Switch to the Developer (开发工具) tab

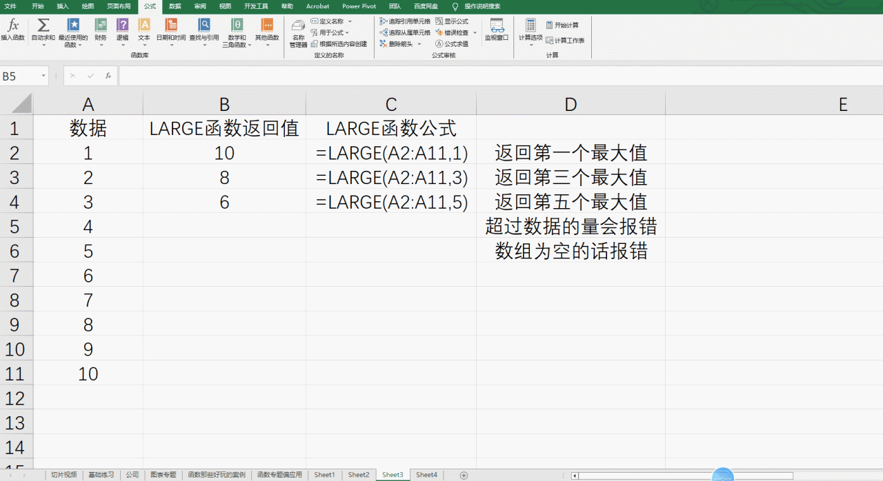[256, 6]
